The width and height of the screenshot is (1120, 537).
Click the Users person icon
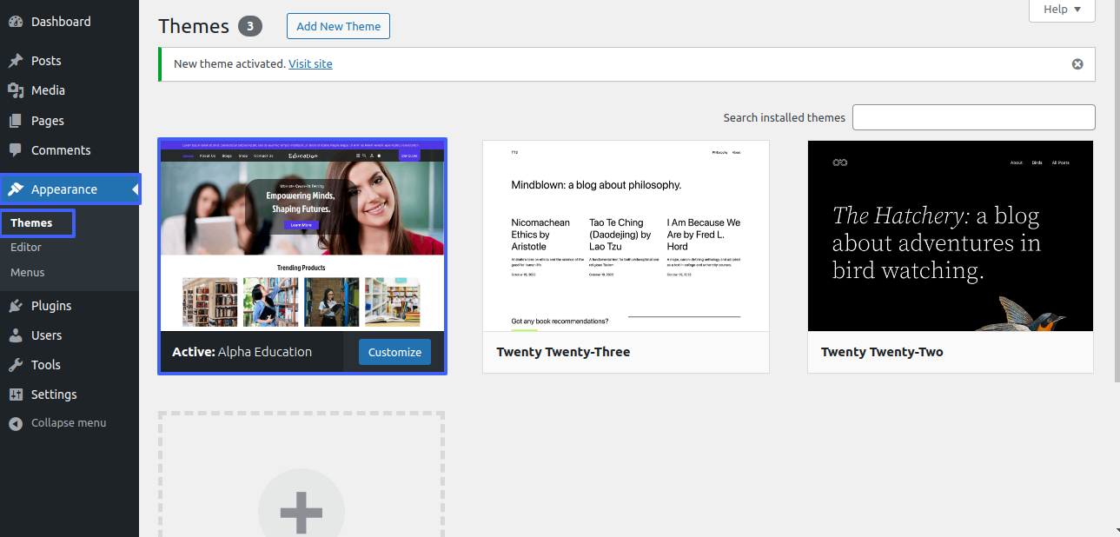click(16, 335)
